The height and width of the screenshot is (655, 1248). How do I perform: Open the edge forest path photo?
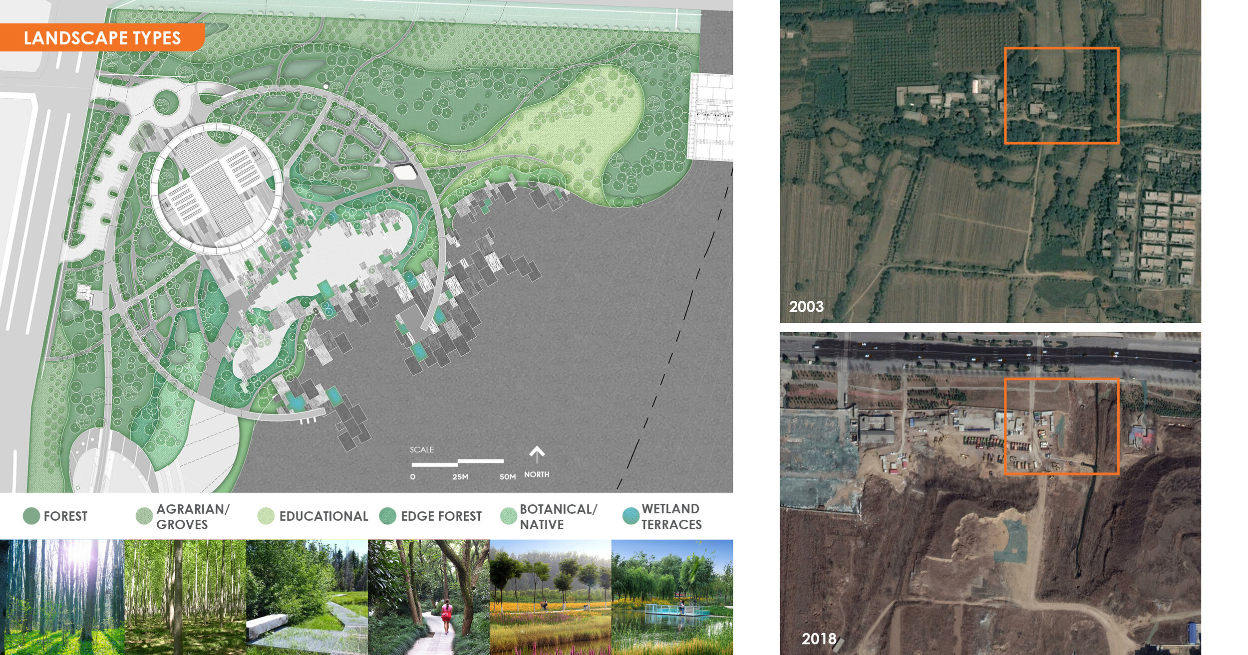(429, 597)
